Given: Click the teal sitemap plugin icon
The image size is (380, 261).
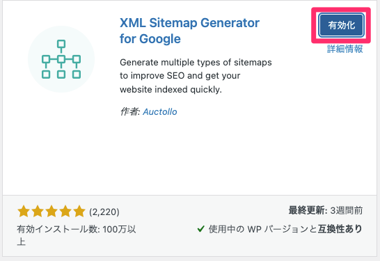Looking at the screenshot, I should coord(61,59).
